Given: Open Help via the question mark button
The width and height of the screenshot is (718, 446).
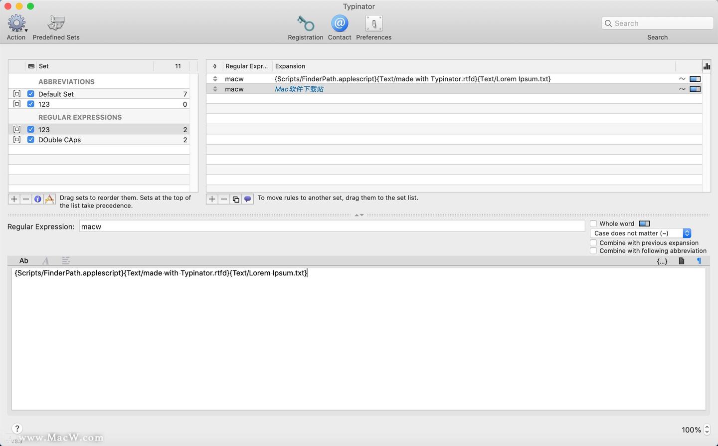Looking at the screenshot, I should tap(16, 429).
